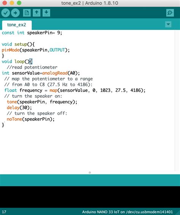Save the sketch with Save icon
This screenshot has width=180, height=215.
point(46,13)
